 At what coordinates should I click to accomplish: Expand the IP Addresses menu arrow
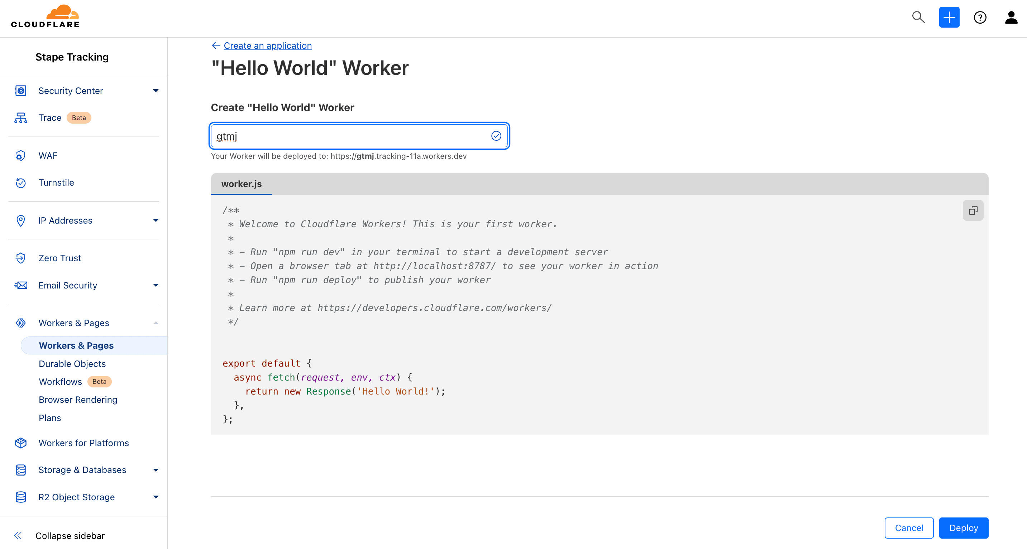(x=156, y=220)
